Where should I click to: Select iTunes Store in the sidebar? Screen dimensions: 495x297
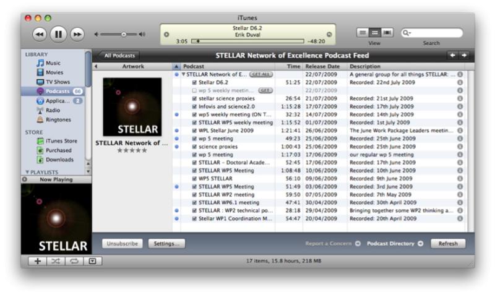[x=61, y=141]
